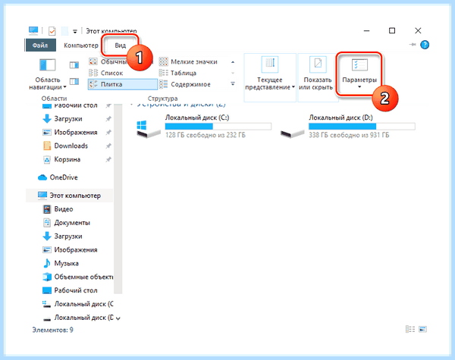Click the D: drive icon
Screen dimensions: 455x360
click(x=292, y=133)
